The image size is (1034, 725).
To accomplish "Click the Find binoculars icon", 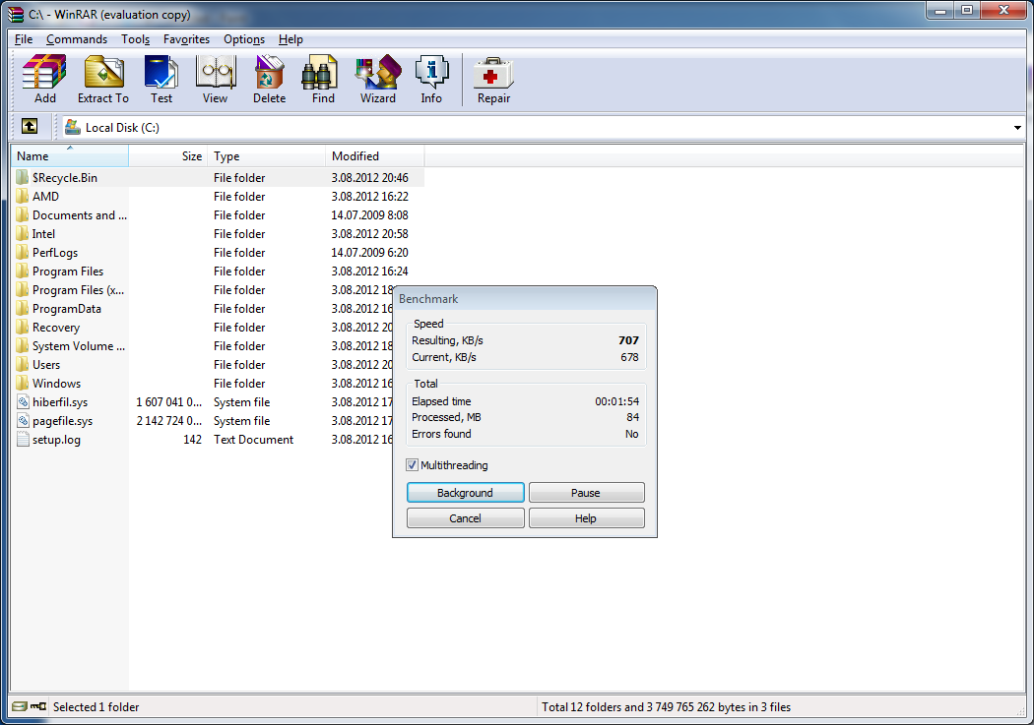I will click(321, 72).
